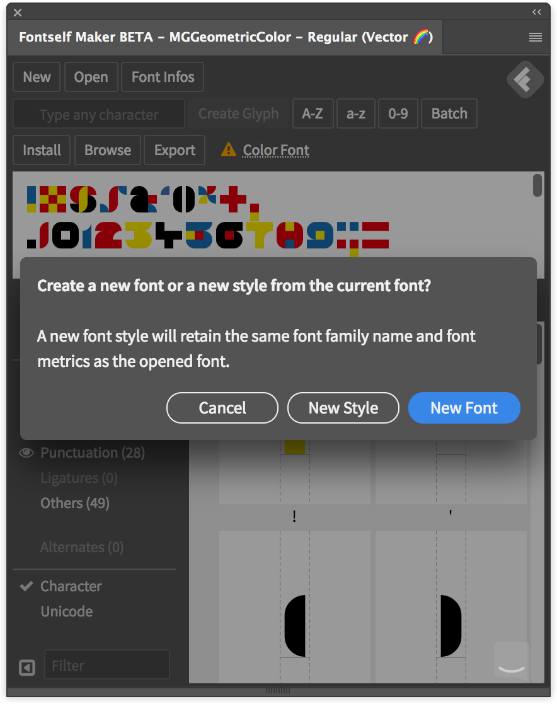Toggle the Punctuation eye visibility icon
This screenshot has width=557, height=706.
(x=26, y=453)
